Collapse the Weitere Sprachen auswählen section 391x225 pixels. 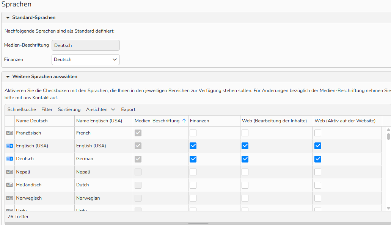[x=8, y=77]
